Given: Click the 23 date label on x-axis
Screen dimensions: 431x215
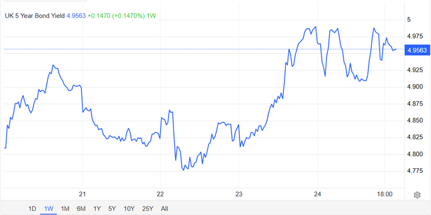Looking at the screenshot, I should pyautogui.click(x=239, y=194).
